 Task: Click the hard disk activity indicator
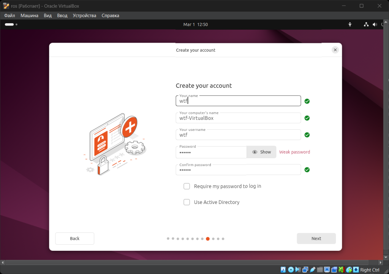(283, 269)
